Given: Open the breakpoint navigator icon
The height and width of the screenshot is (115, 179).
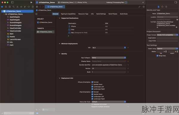Looking at the screenshot, I should point(29,7).
